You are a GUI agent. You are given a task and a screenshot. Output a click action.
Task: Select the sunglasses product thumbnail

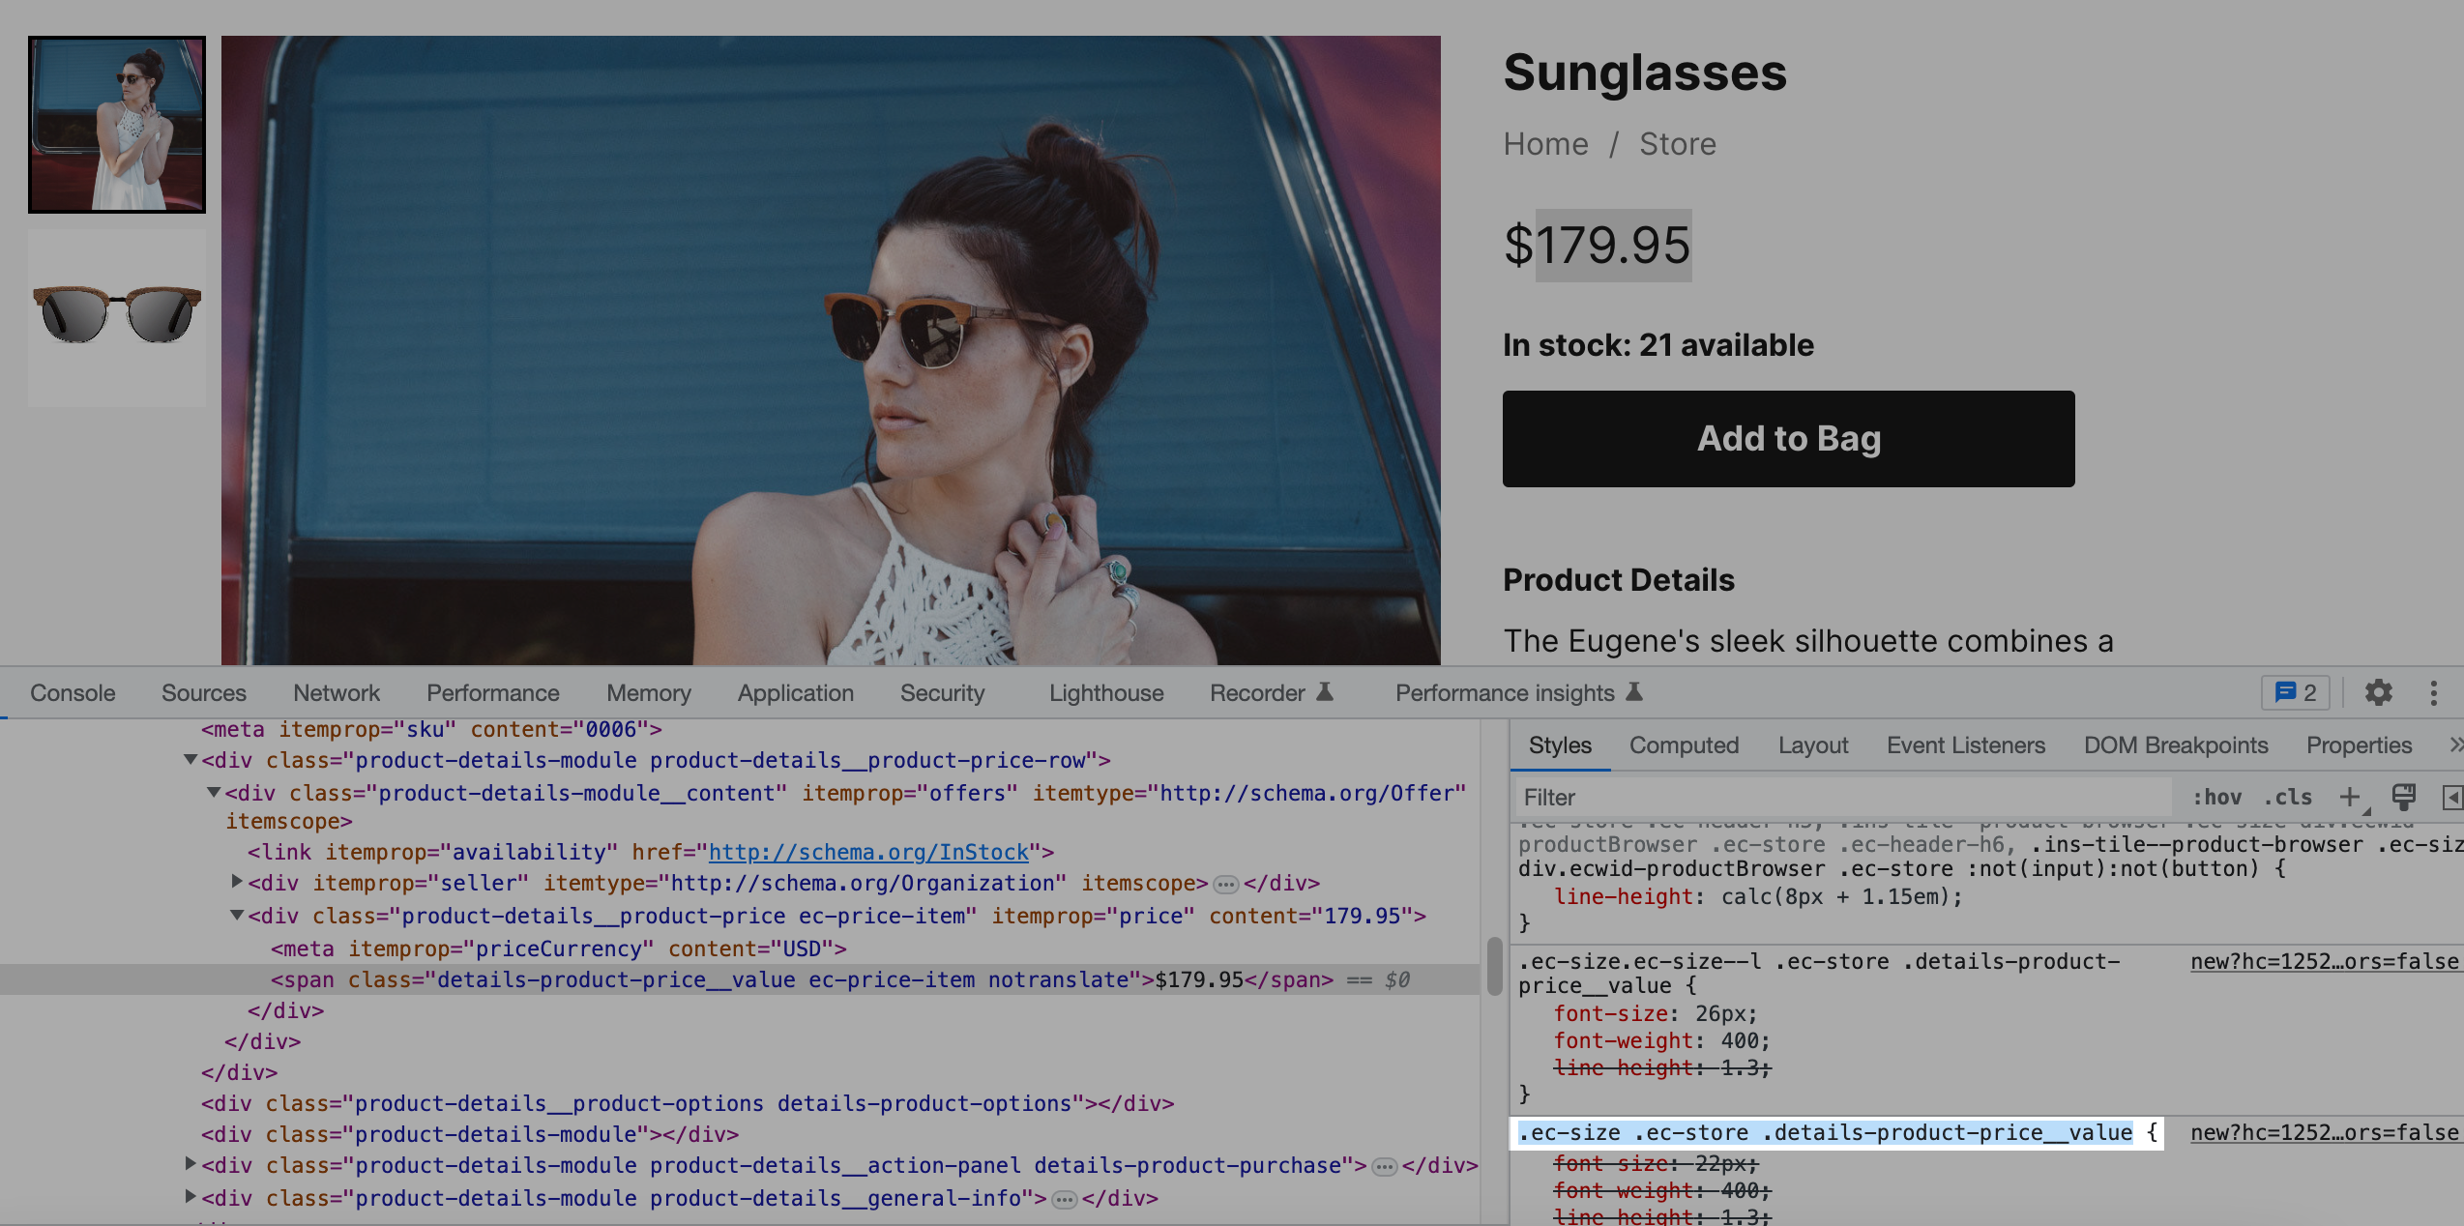117,316
